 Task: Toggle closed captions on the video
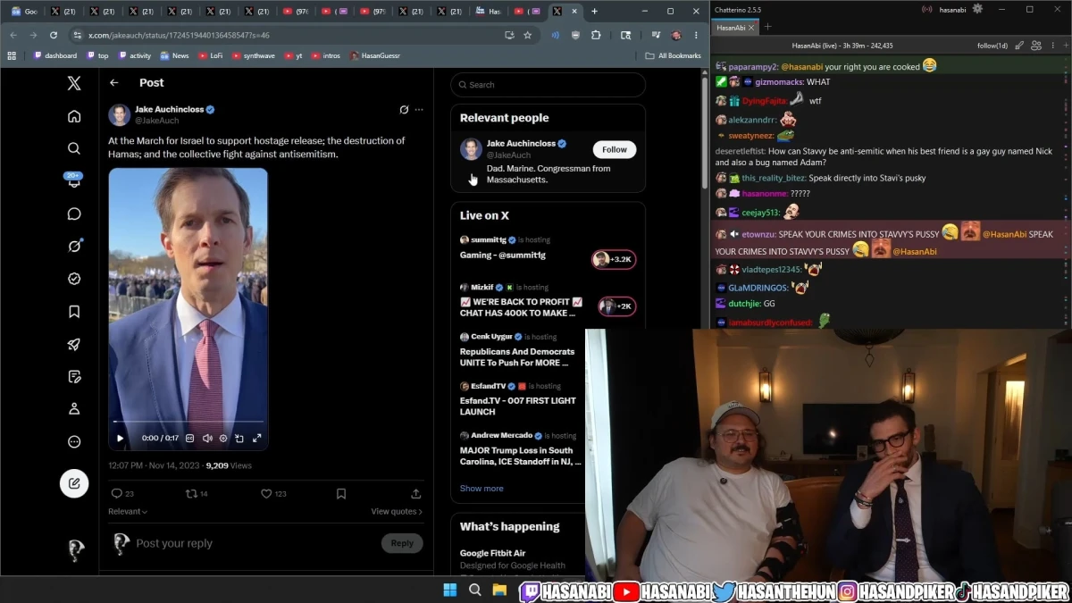[190, 438]
